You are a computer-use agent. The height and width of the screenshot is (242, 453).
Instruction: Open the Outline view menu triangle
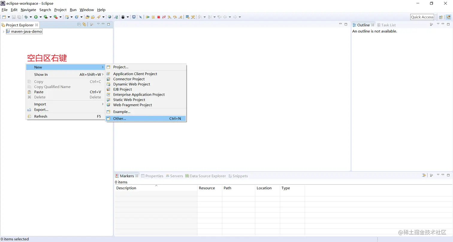(438, 24)
